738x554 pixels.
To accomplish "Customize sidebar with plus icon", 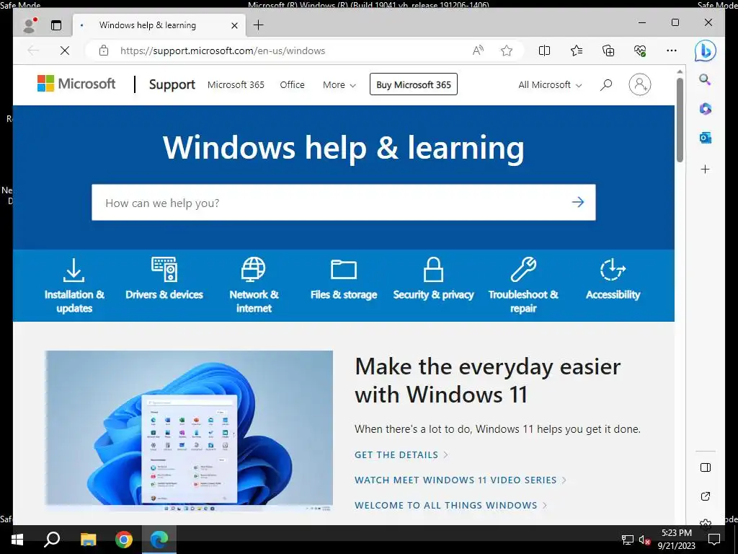I will click(705, 169).
